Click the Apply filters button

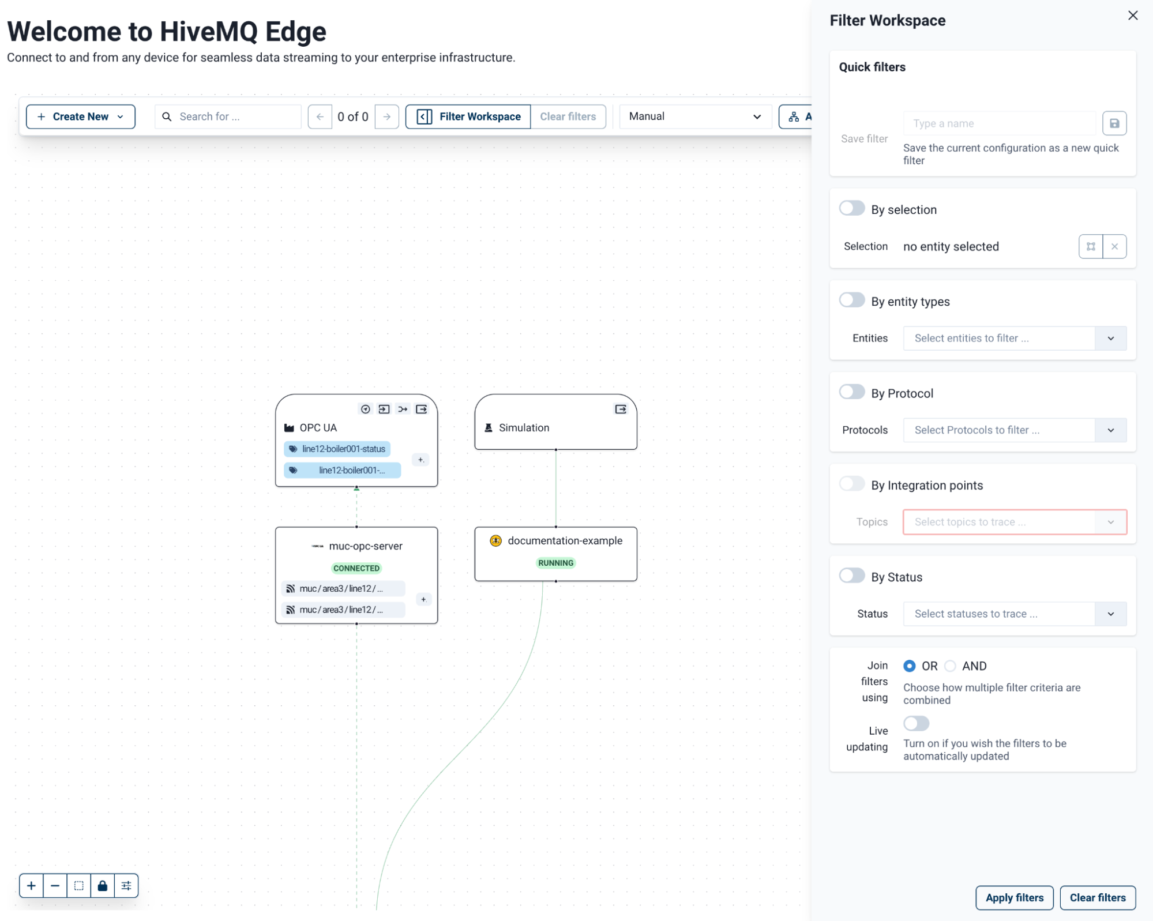(x=1014, y=897)
